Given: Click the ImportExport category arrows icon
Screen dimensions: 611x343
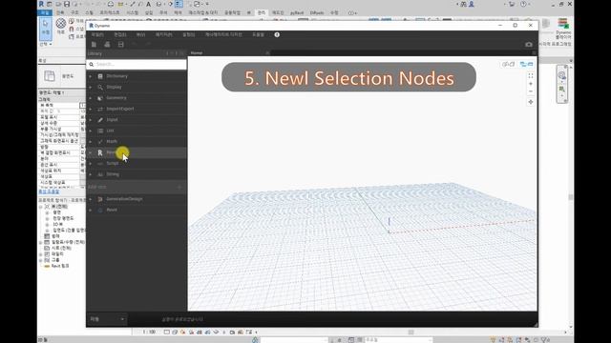Looking at the screenshot, I should (x=100, y=109).
